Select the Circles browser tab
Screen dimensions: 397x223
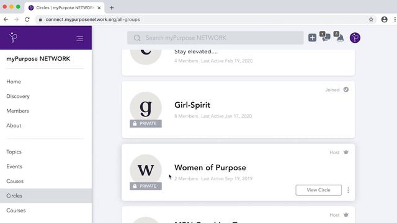point(65,8)
